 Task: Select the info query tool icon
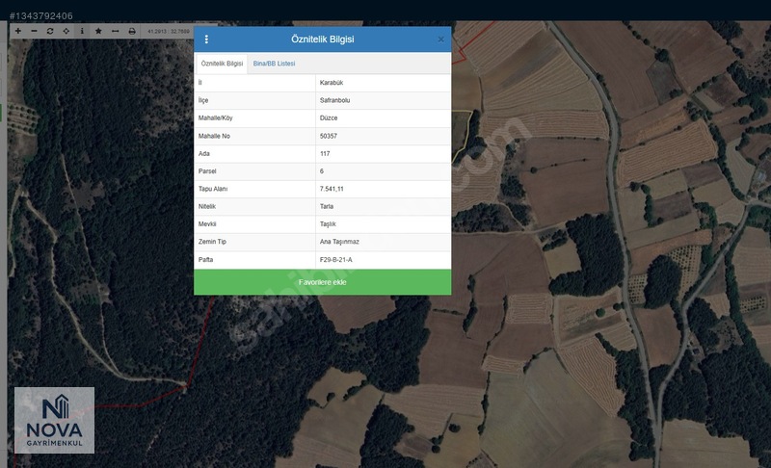82,31
